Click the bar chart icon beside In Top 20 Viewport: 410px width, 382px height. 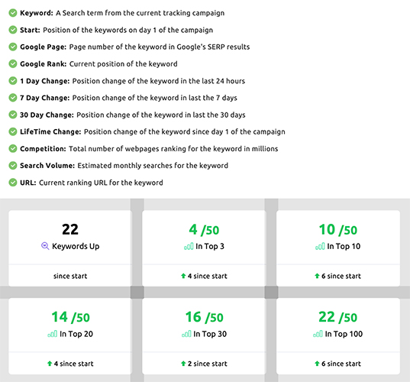click(52, 334)
